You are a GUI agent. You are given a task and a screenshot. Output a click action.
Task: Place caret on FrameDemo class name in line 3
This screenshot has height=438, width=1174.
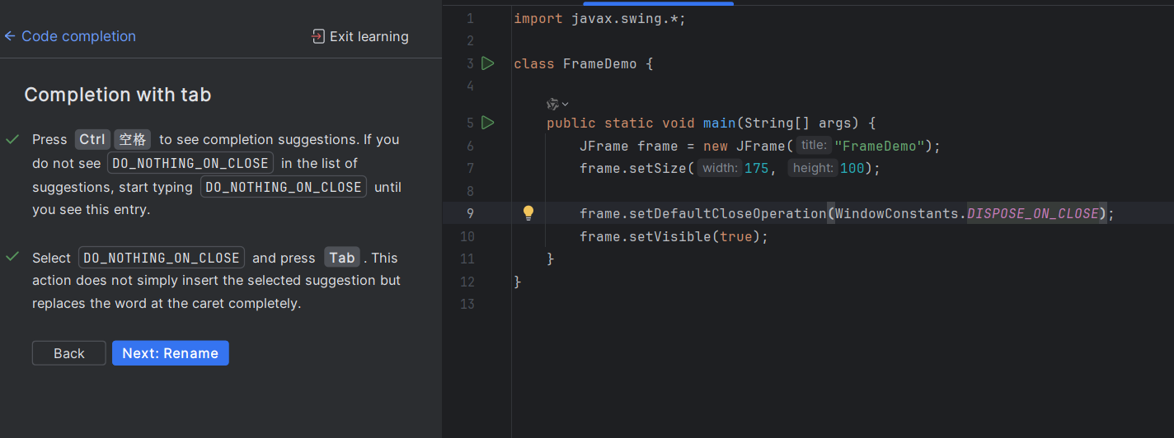[599, 63]
